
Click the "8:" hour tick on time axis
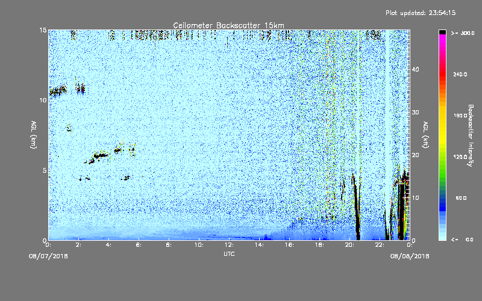point(169,245)
